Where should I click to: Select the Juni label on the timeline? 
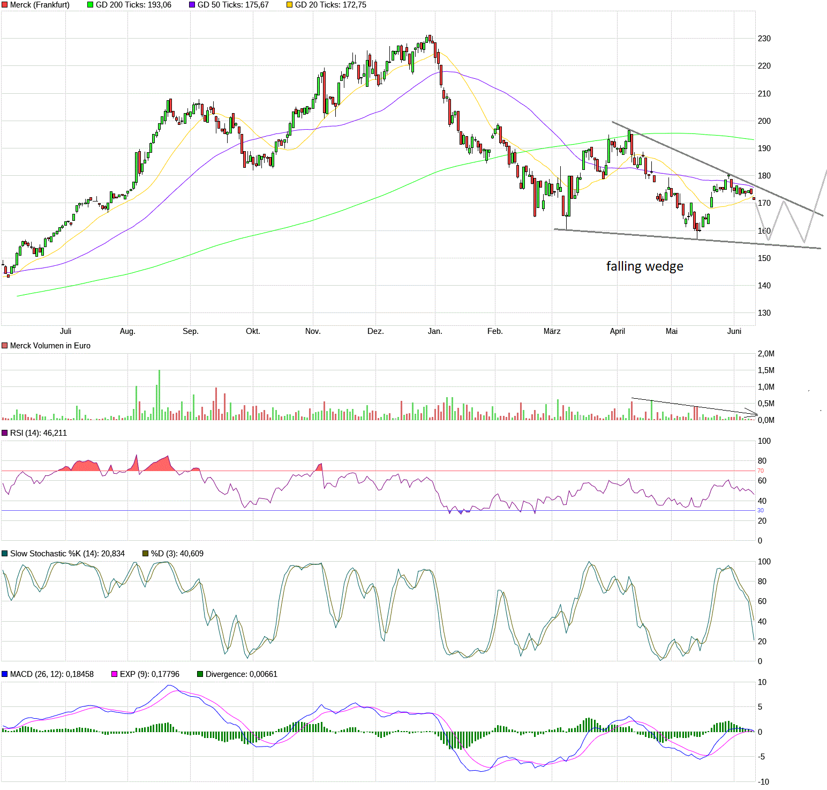click(x=735, y=331)
